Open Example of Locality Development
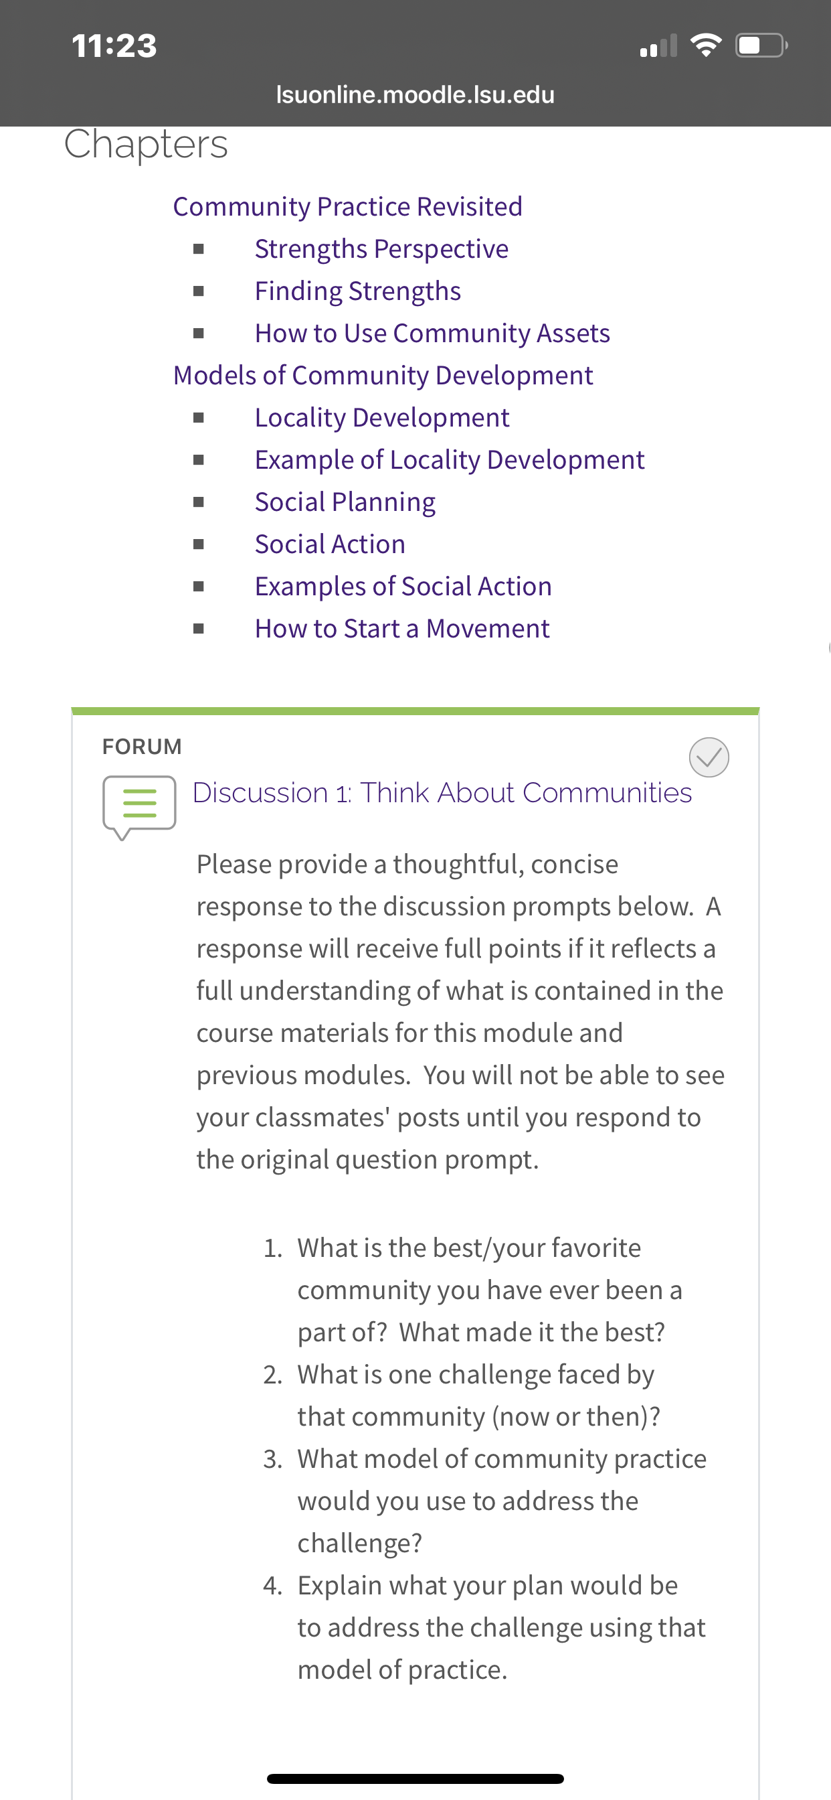 click(x=449, y=460)
